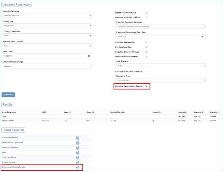Download Death Benefit Cash Flows file
The height and width of the screenshot is (172, 223).
[x=77, y=143]
